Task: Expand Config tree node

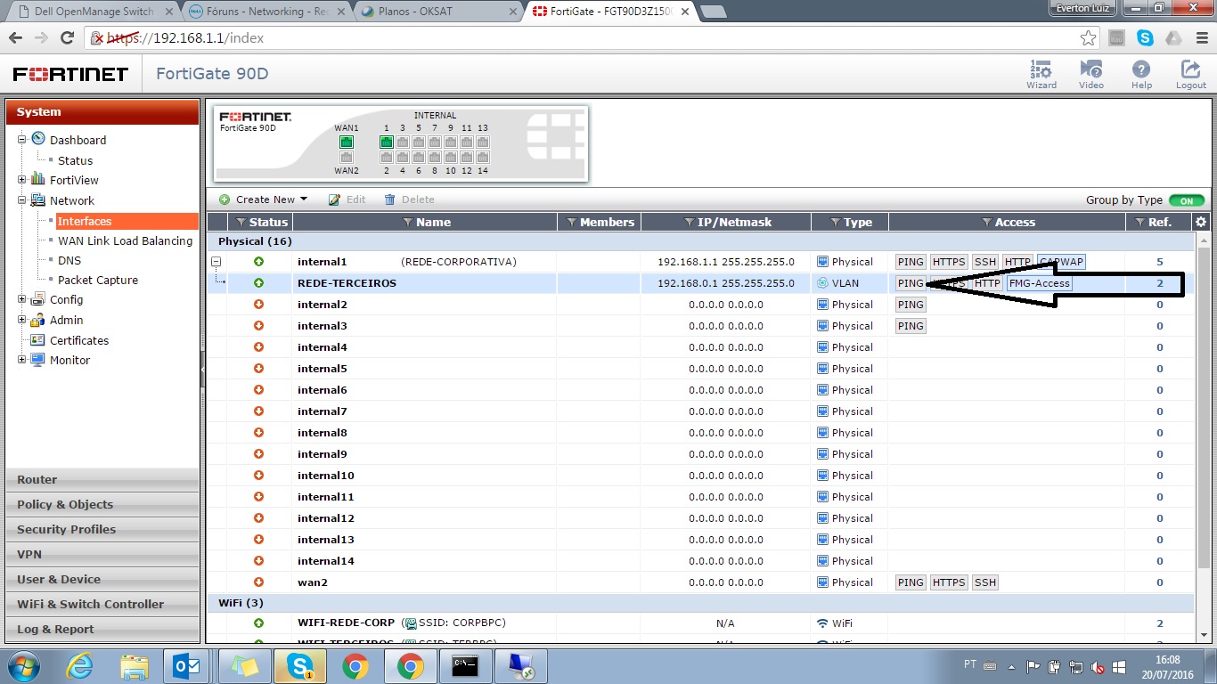Action: pyautogui.click(x=22, y=299)
